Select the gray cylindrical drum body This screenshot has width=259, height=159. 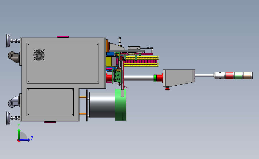[x=102, y=105]
